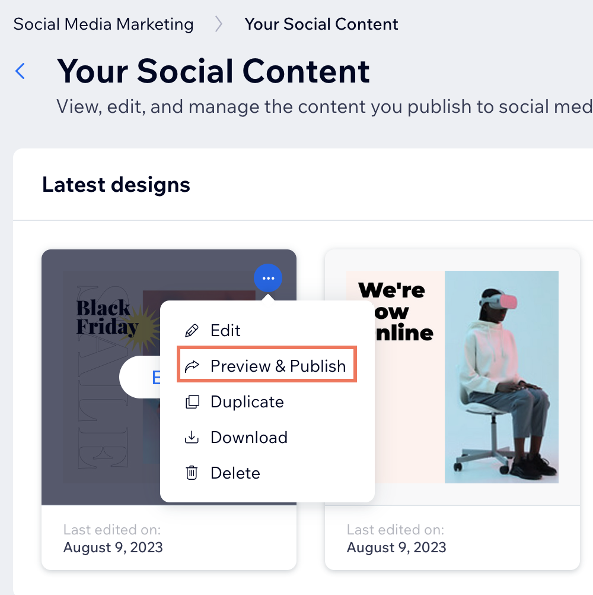The width and height of the screenshot is (593, 595).
Task: Open the We're now online design thumbnail
Action: click(452, 377)
